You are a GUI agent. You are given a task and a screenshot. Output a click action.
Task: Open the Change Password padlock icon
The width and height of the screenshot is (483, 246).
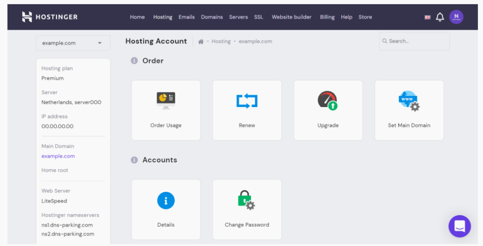(x=247, y=200)
